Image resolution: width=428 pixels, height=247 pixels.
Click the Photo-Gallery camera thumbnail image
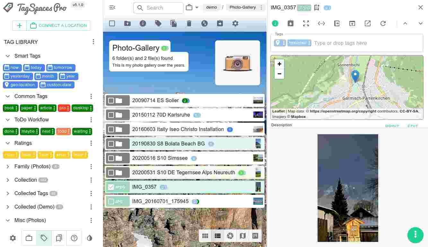pyautogui.click(x=238, y=63)
